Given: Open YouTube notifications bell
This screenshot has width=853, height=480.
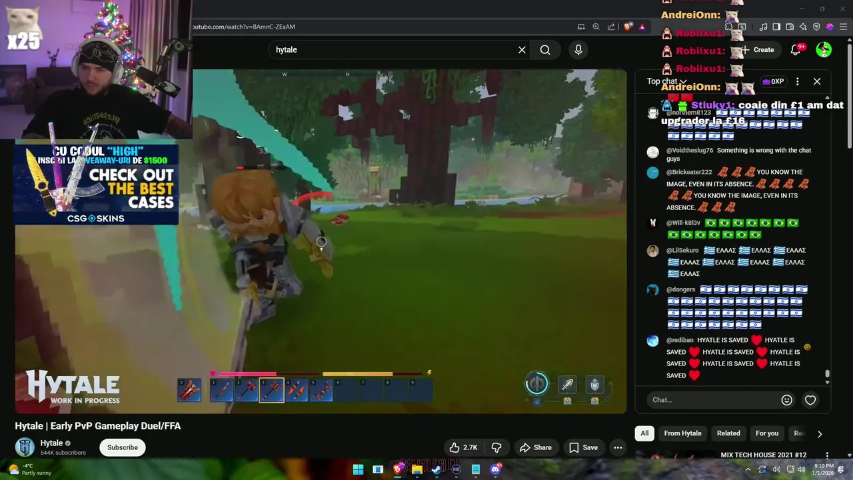Looking at the screenshot, I should (796, 50).
